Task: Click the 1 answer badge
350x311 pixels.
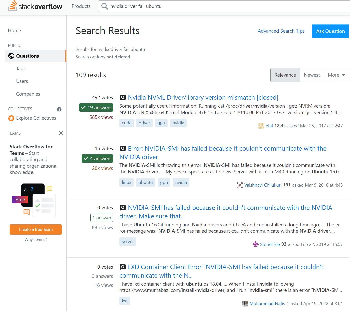Action: tap(102, 218)
